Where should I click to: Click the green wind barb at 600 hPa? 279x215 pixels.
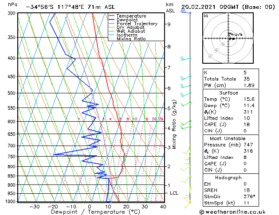(186, 123)
